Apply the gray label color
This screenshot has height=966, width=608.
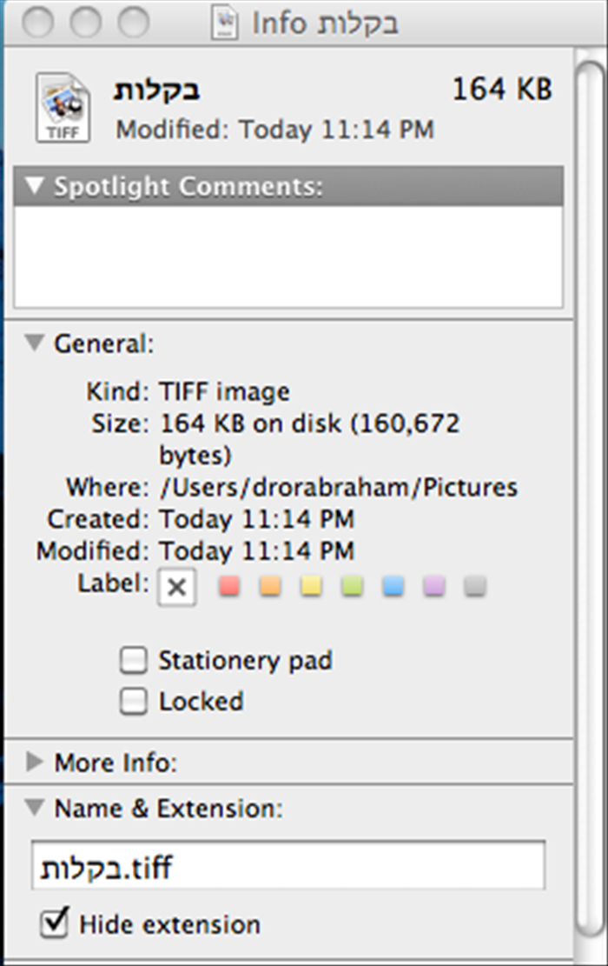pos(475,585)
